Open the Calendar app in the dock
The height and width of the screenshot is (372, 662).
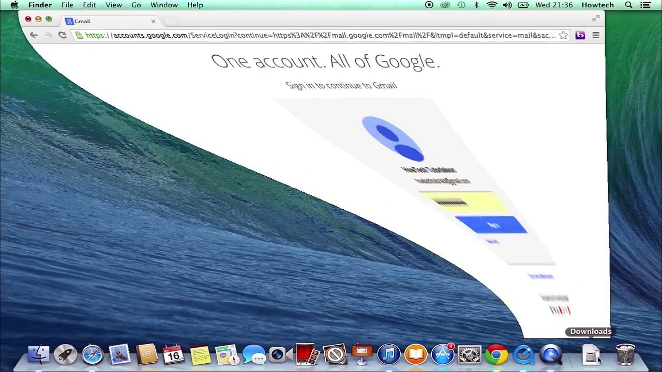tap(173, 355)
